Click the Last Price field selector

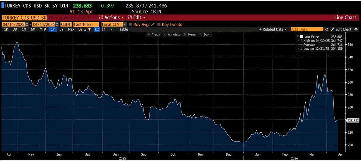86,24
